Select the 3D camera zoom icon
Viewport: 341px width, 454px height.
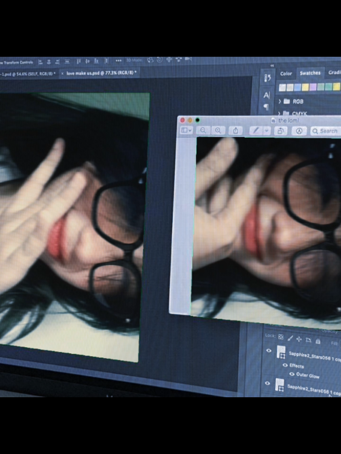(x=188, y=59)
